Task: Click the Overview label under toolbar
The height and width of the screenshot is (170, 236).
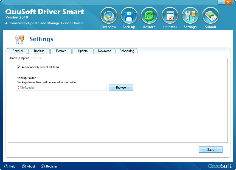Action: pyautogui.click(x=109, y=27)
